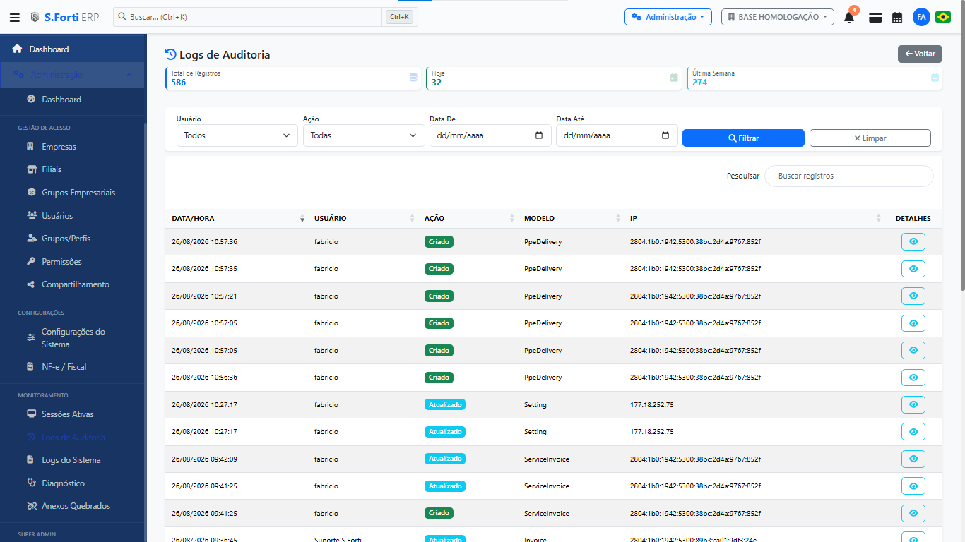Open Compartilhamento in the sidebar
The image size is (965, 542).
pyautogui.click(x=76, y=284)
